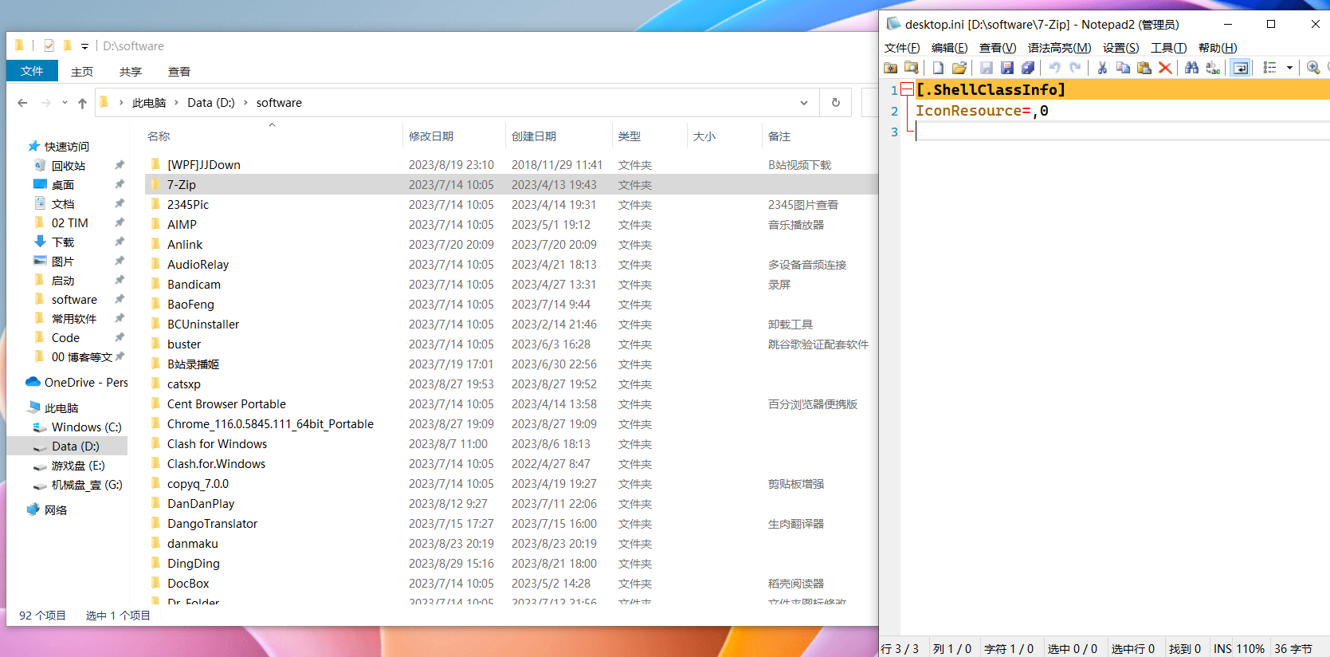
Task: Toggle Word Wrap button in Notepad2 toolbar
Action: (1241, 69)
